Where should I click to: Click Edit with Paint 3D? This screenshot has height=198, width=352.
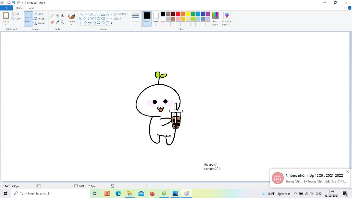tap(227, 19)
